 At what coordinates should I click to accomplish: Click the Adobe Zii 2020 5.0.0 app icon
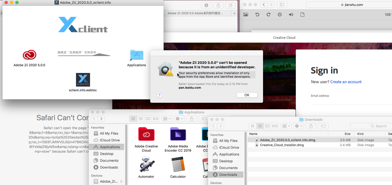(29, 55)
